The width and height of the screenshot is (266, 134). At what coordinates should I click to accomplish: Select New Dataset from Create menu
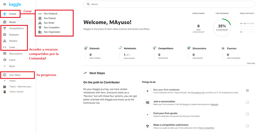pyautogui.click(x=50, y=18)
